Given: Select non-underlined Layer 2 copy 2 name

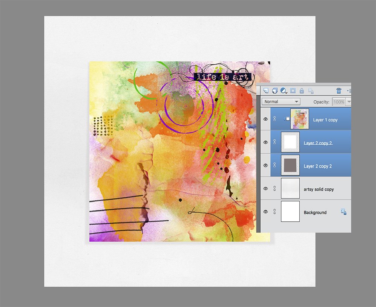Looking at the screenshot, I should [x=318, y=166].
